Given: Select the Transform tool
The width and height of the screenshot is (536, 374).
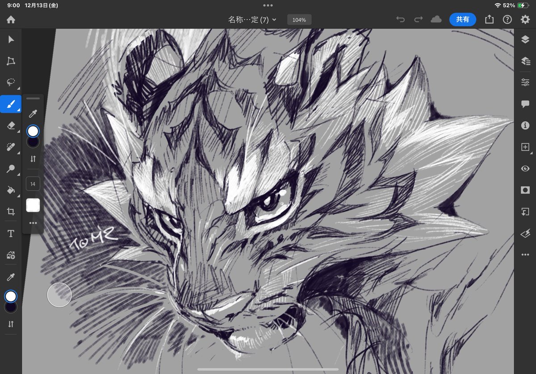Looking at the screenshot, I should (x=11, y=61).
